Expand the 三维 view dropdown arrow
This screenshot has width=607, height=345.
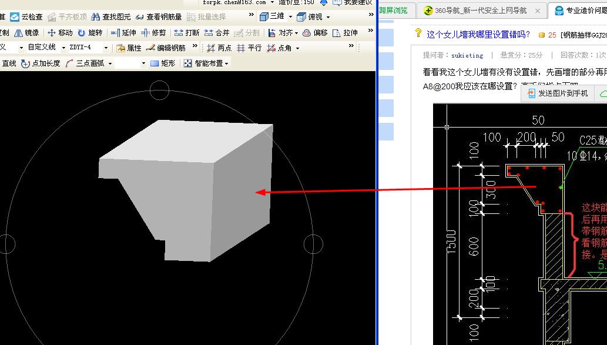click(290, 17)
